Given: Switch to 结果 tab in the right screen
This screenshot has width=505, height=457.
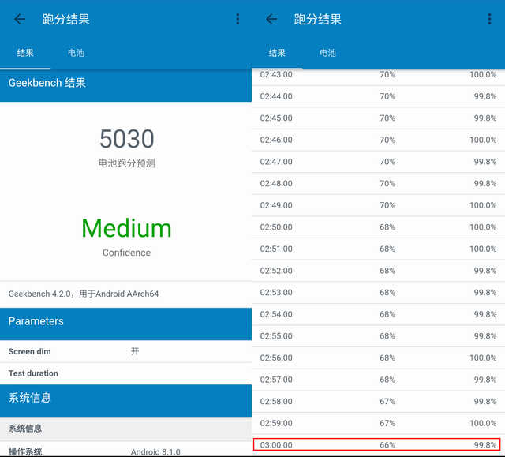Looking at the screenshot, I should pyautogui.click(x=277, y=53).
